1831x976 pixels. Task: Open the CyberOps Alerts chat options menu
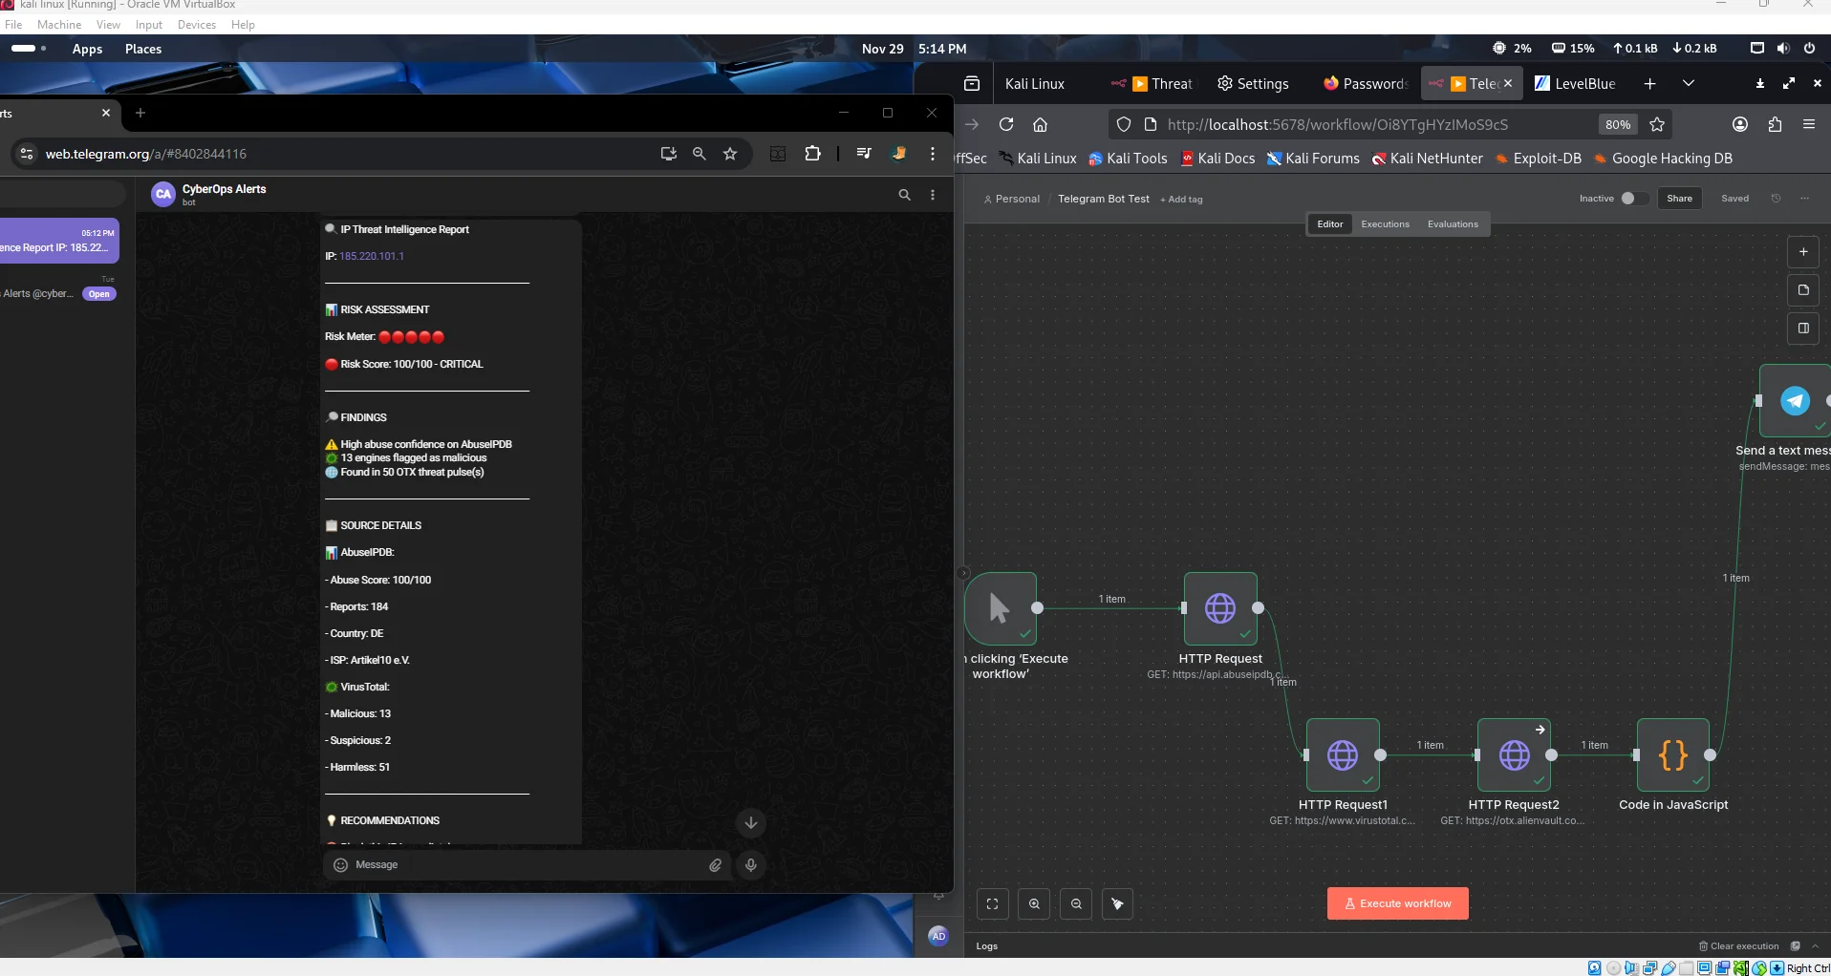933,195
